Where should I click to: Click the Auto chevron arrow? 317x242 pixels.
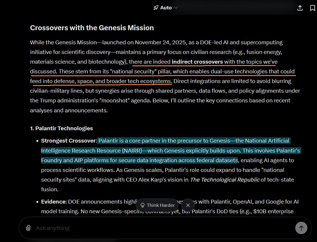coord(176,8)
